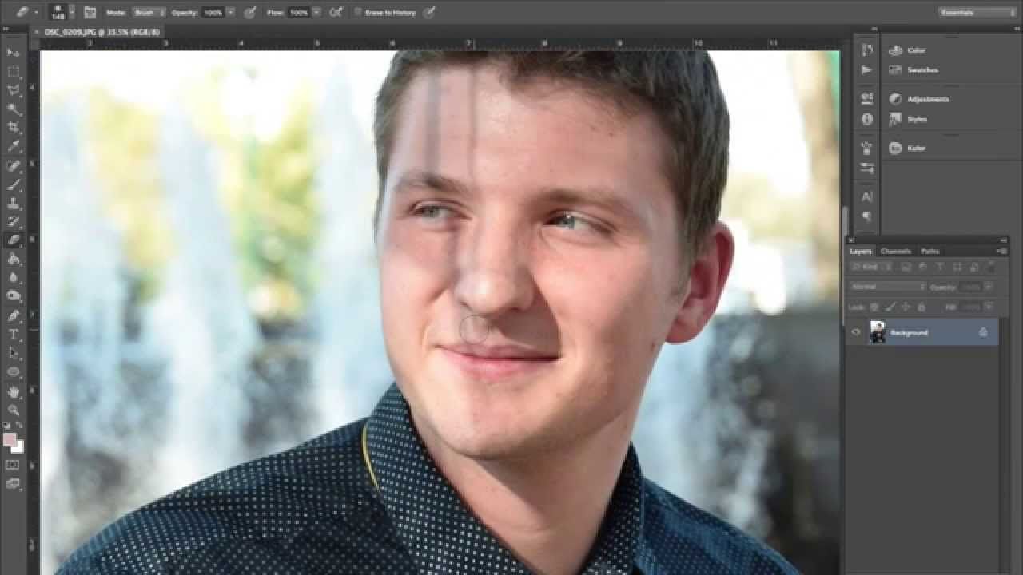Open the Info panel icon
Viewport: 1023px width, 575px height.
click(x=867, y=119)
